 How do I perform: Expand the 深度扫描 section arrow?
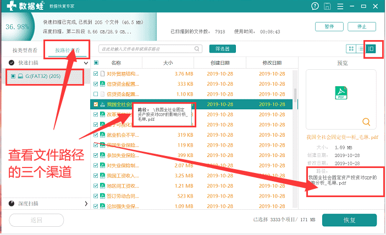click(86, 203)
